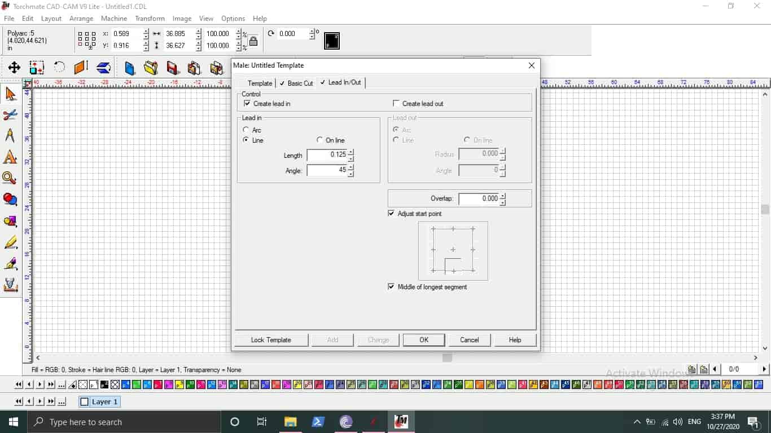Viewport: 771px width, 433px height.
Task: Toggle the Layer 1 visibility box
Action: 85,402
